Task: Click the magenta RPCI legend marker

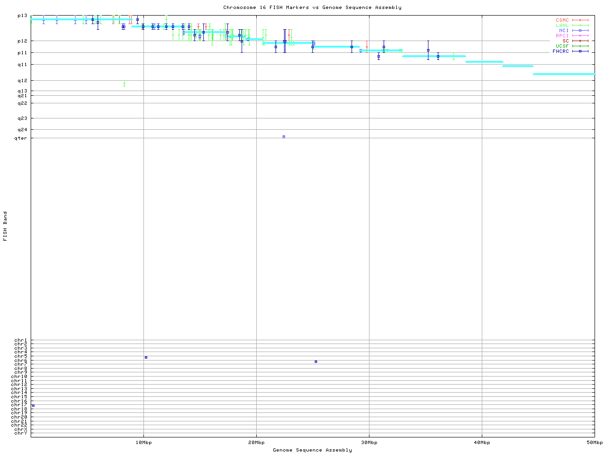Action: click(x=580, y=35)
